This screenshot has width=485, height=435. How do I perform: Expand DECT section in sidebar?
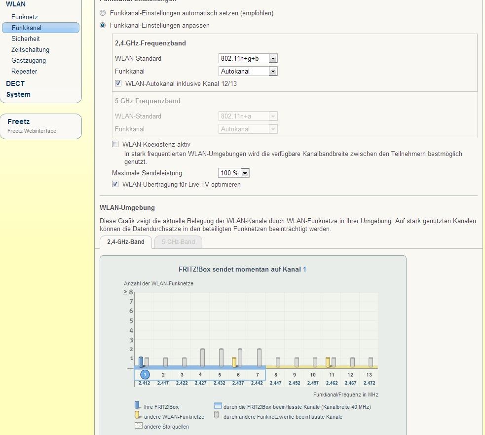point(15,83)
